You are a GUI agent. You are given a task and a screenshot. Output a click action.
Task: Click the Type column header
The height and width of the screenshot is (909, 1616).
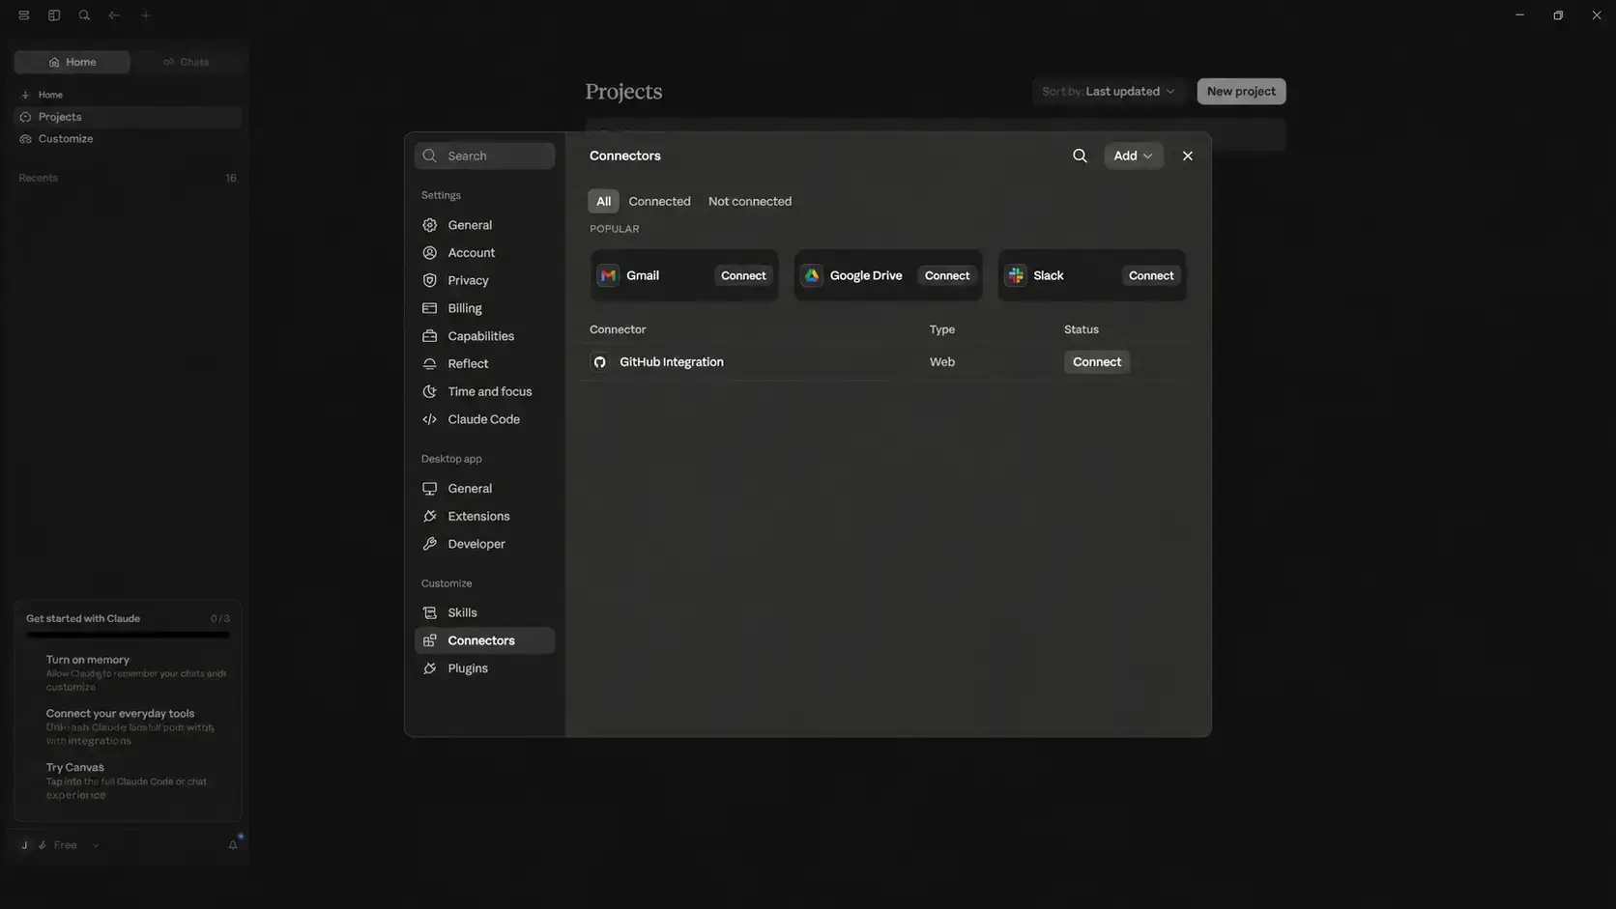941,329
